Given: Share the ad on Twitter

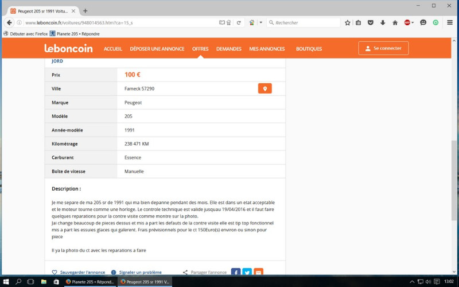Looking at the screenshot, I should click(247, 272).
